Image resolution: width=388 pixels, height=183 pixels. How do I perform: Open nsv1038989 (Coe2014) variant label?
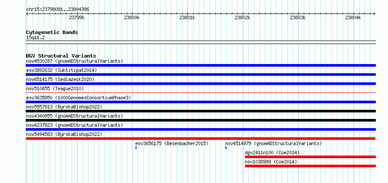pyautogui.click(x=271, y=162)
